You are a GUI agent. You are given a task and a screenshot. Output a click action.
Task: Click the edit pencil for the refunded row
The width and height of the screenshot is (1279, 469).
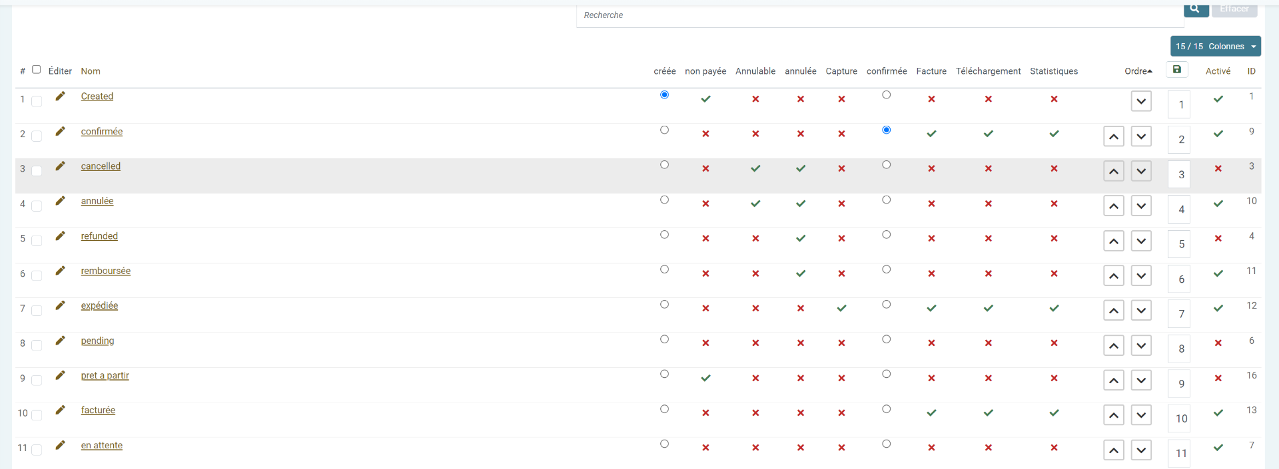60,235
